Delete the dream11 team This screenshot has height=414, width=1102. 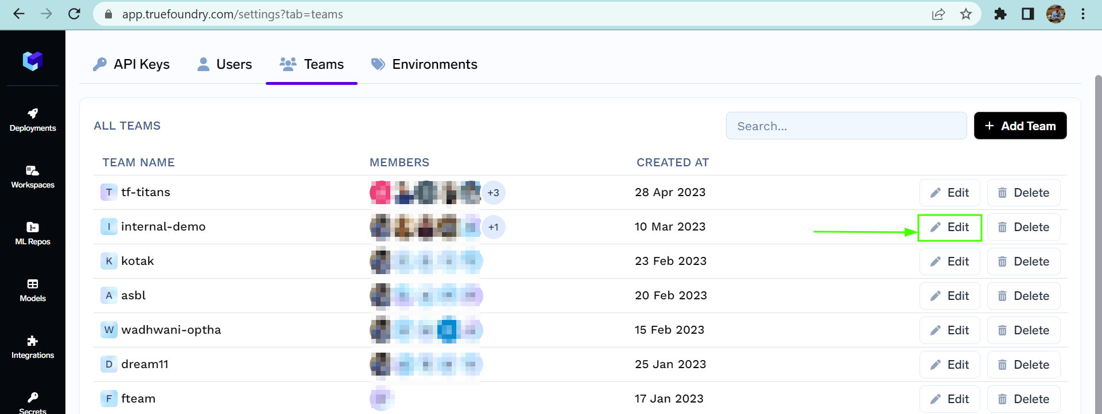coord(1024,365)
